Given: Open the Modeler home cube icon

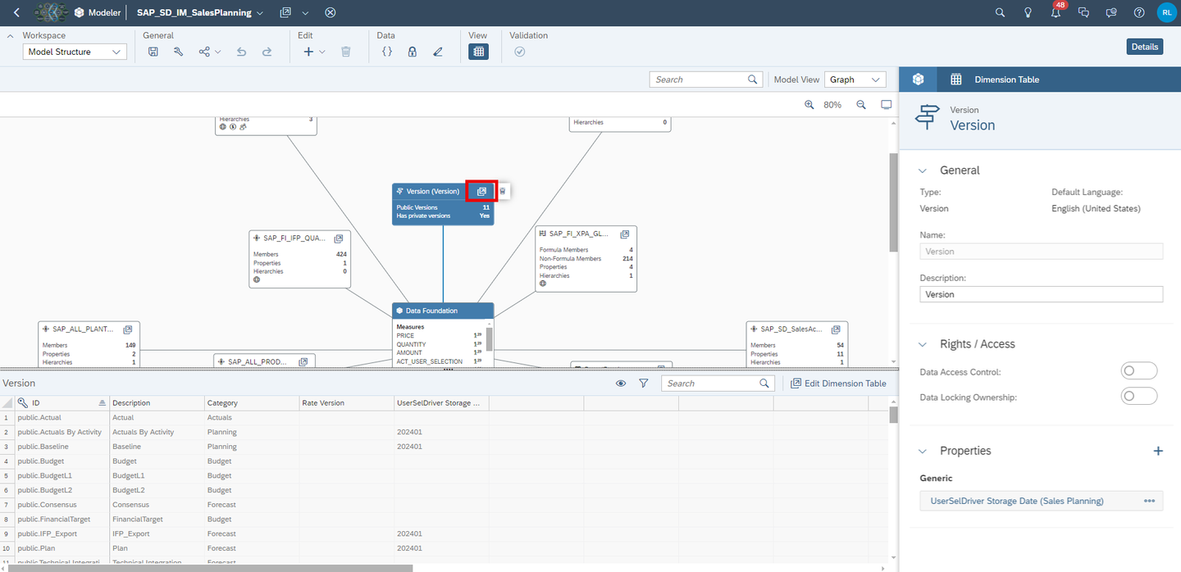Looking at the screenshot, I should [x=79, y=12].
